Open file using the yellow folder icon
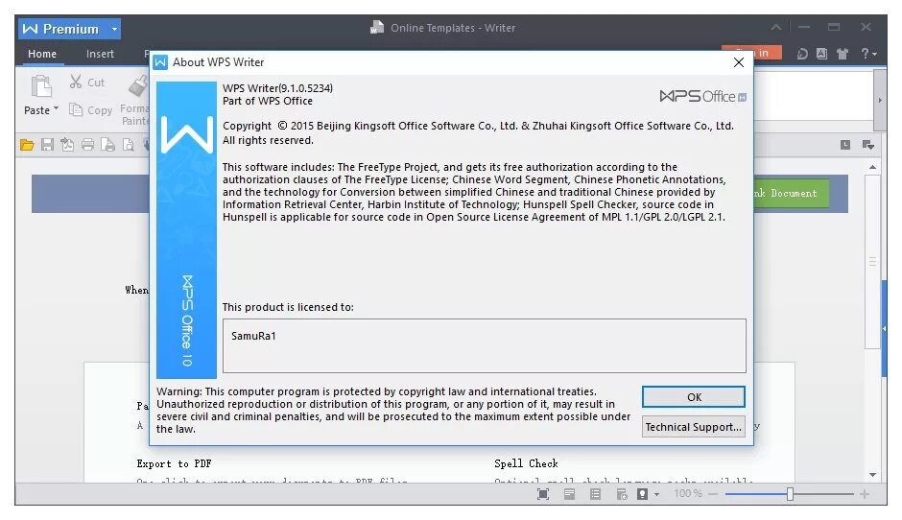Image resolution: width=902 pixels, height=520 pixels. (x=27, y=145)
